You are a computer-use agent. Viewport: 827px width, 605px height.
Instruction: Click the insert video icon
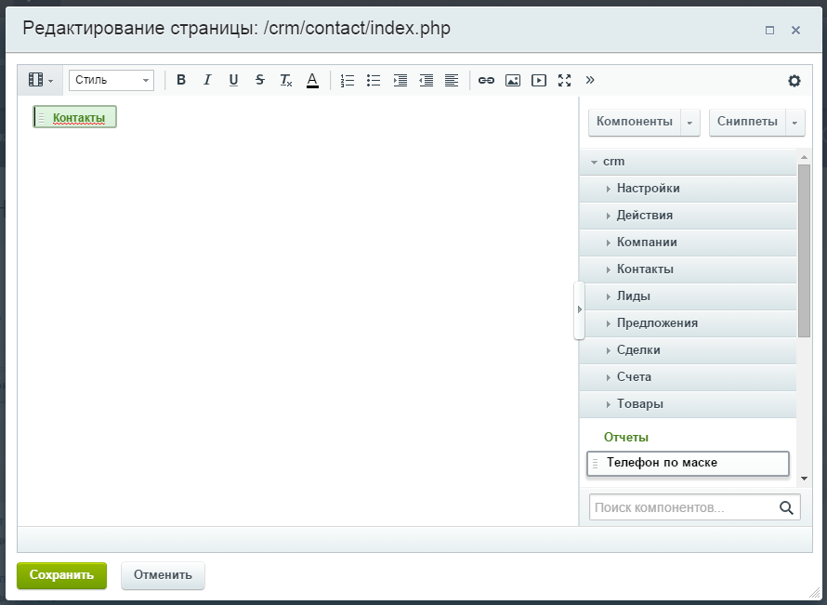[538, 81]
